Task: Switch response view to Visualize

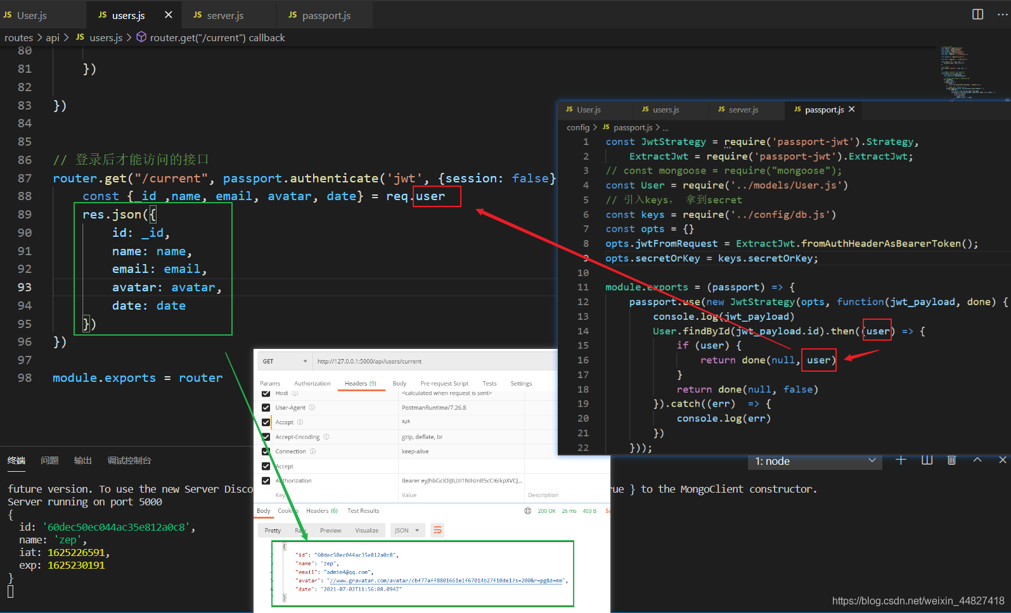Action: click(x=366, y=531)
